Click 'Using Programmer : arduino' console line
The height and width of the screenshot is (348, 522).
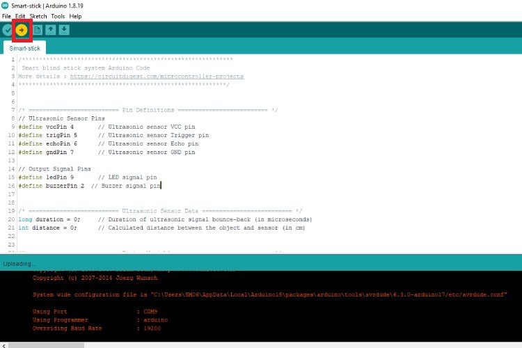(x=100, y=320)
